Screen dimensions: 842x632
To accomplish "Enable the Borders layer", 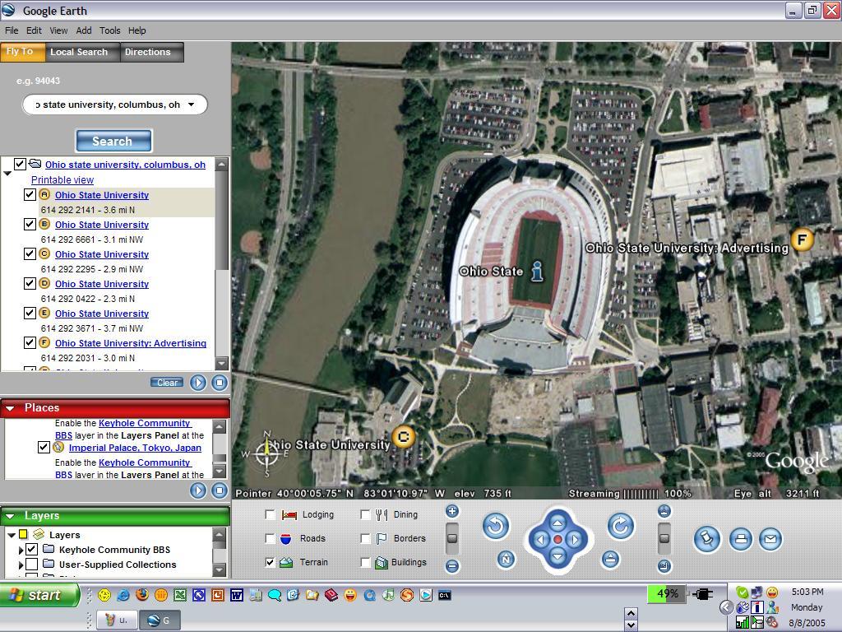I will click(x=365, y=538).
